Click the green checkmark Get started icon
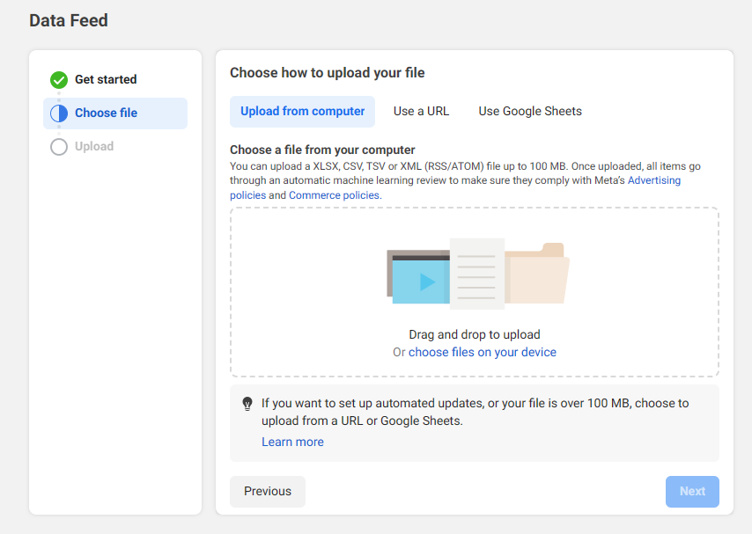 tap(59, 80)
